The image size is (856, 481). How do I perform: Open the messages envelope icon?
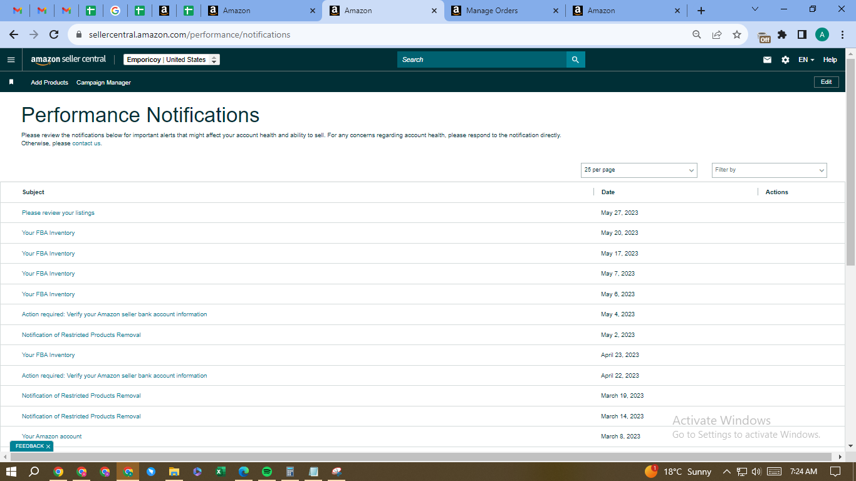click(x=767, y=59)
